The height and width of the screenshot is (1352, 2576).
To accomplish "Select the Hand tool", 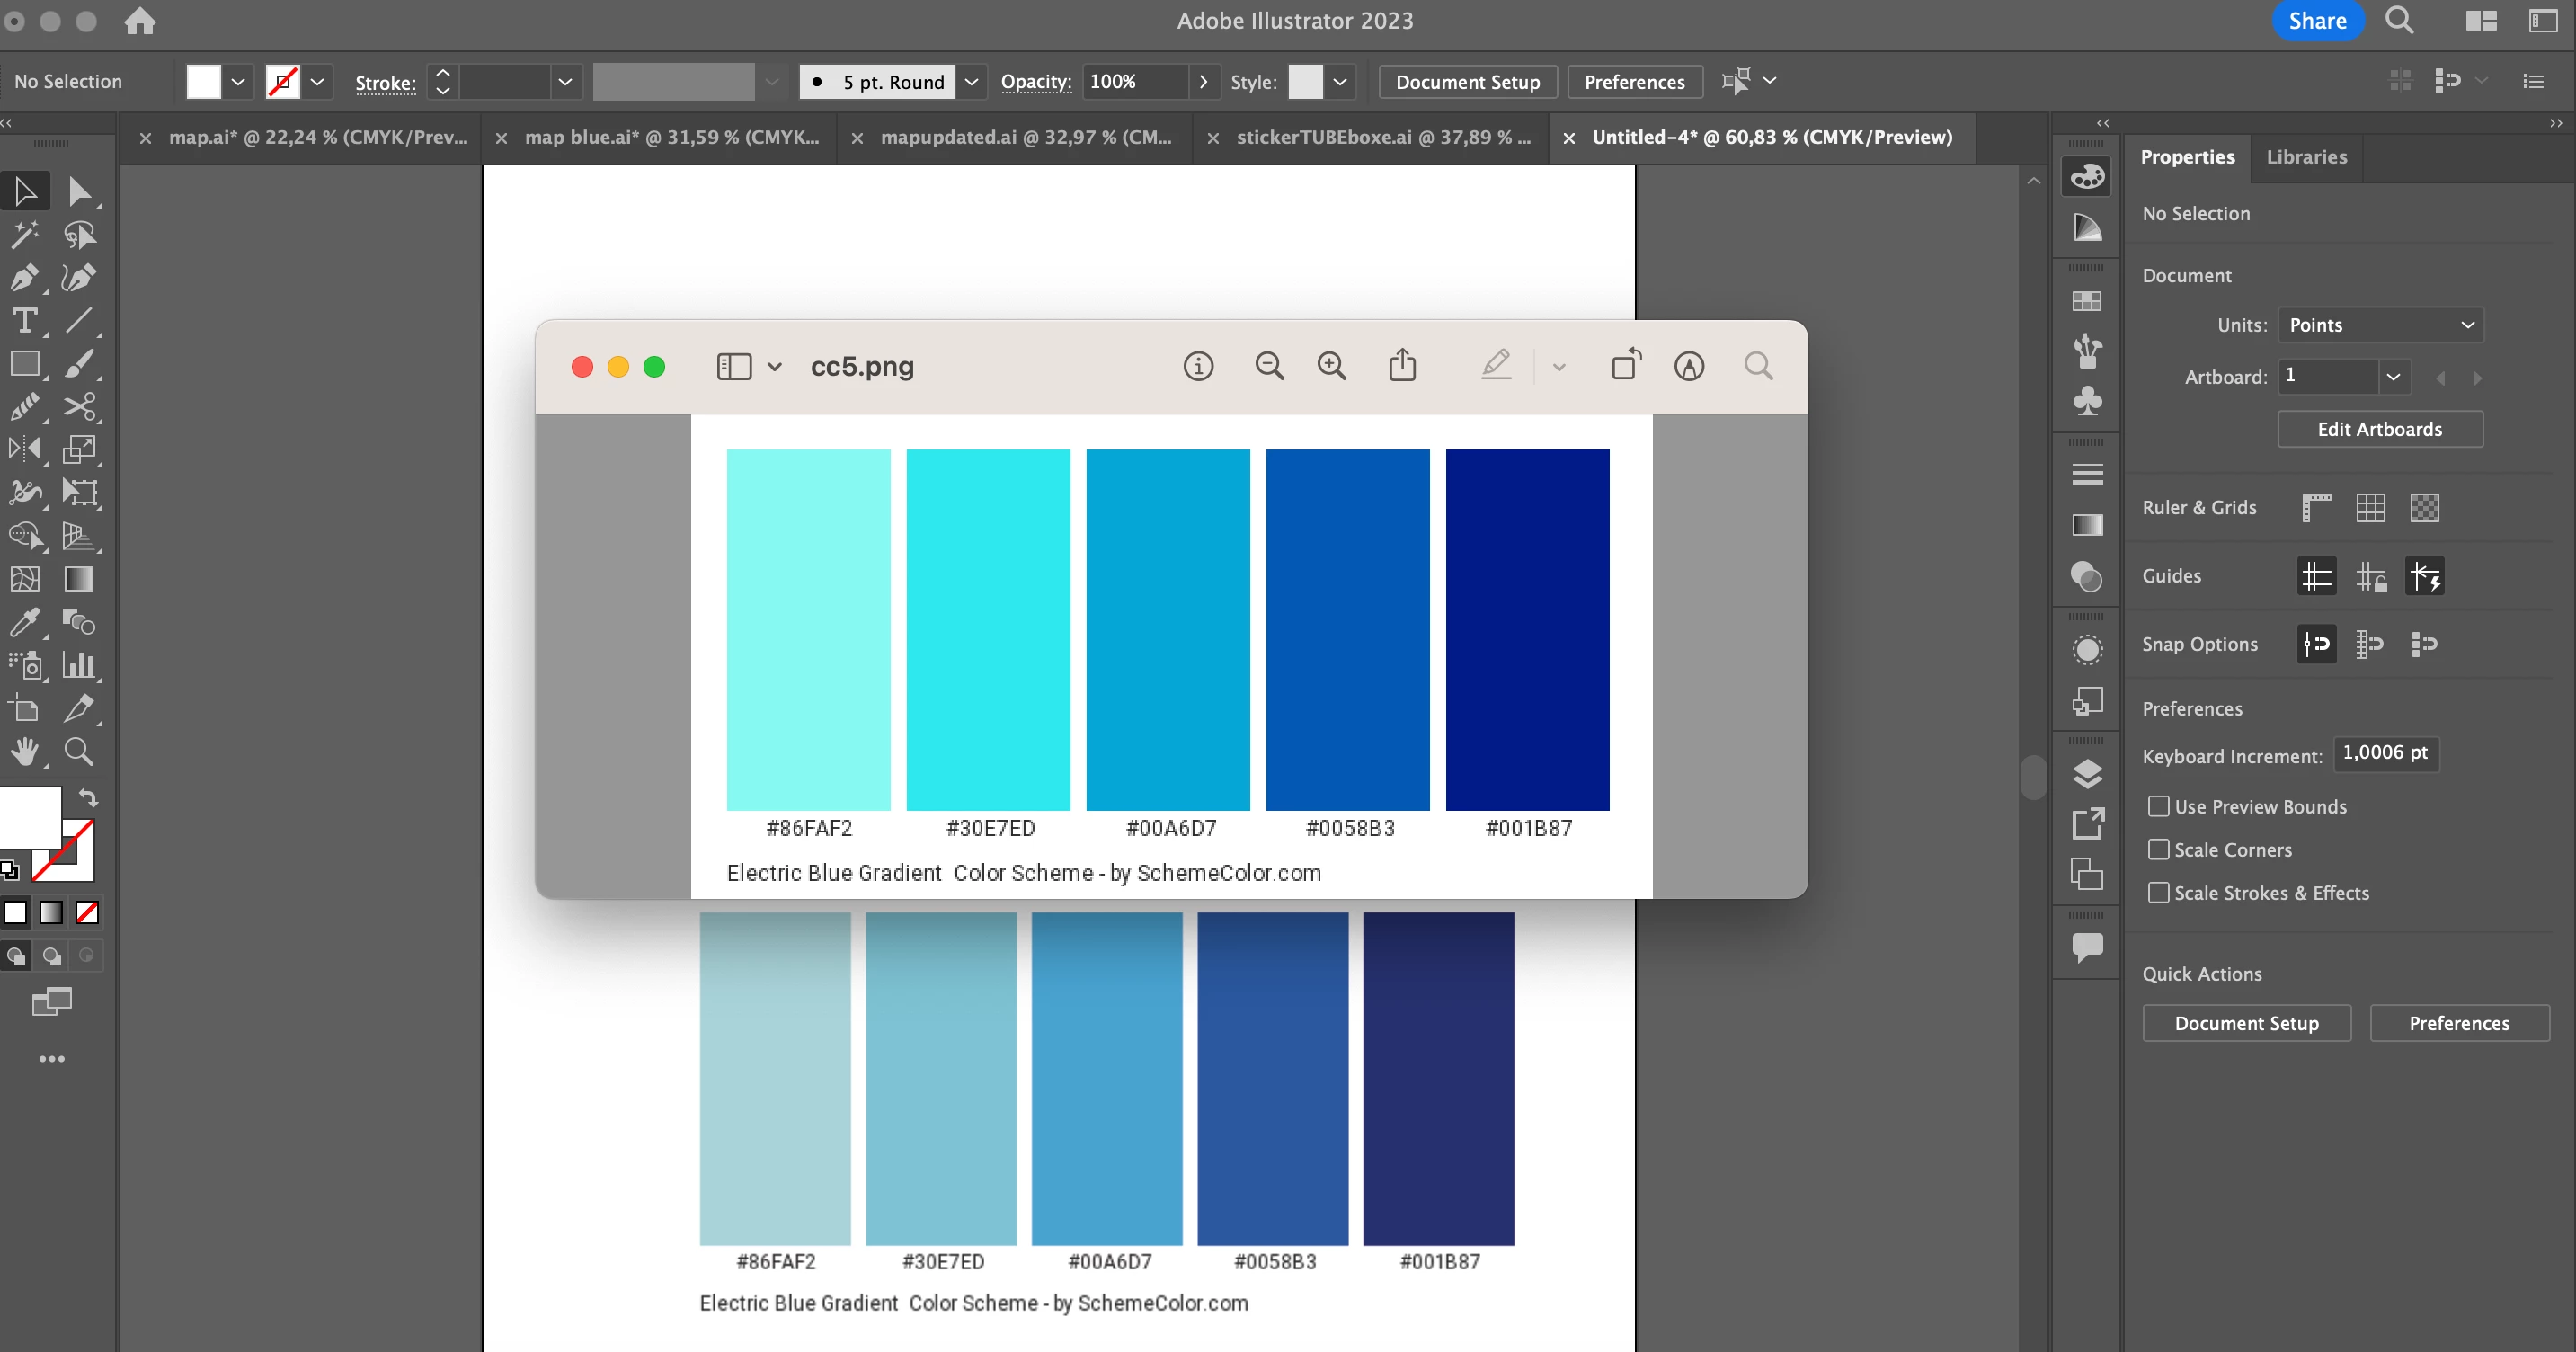I will [24, 751].
